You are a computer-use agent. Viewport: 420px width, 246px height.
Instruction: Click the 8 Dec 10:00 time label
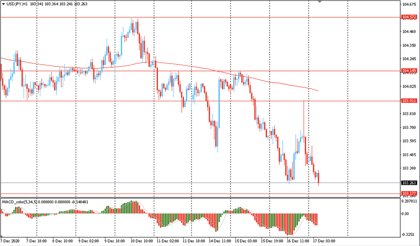(62, 241)
